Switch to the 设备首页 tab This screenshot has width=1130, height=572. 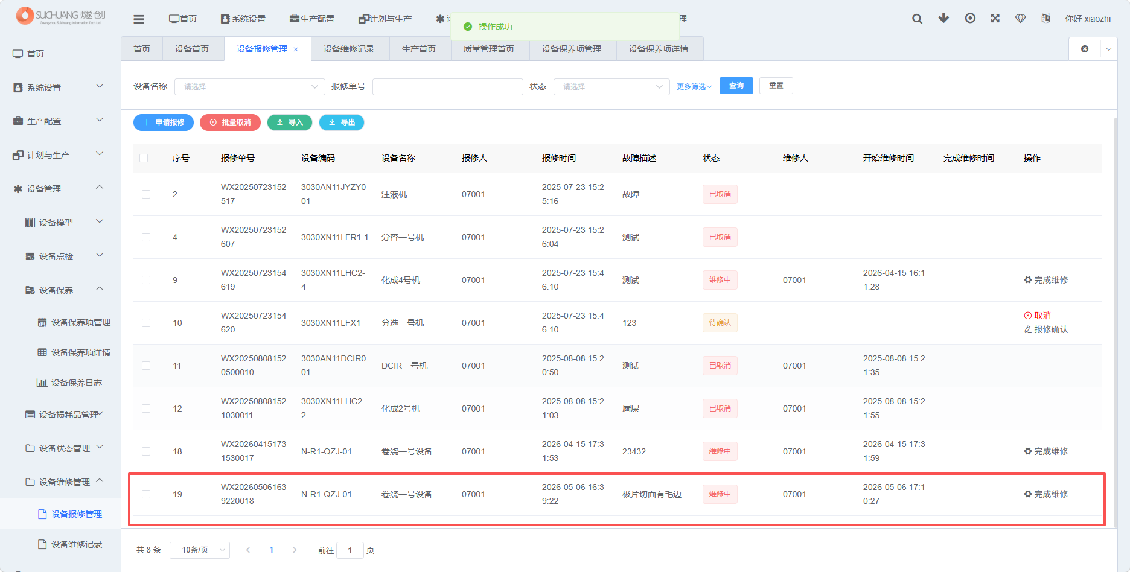pos(192,49)
